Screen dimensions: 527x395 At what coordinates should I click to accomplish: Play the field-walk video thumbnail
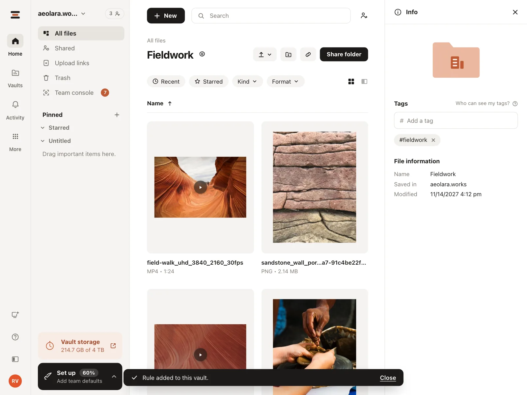200,187
